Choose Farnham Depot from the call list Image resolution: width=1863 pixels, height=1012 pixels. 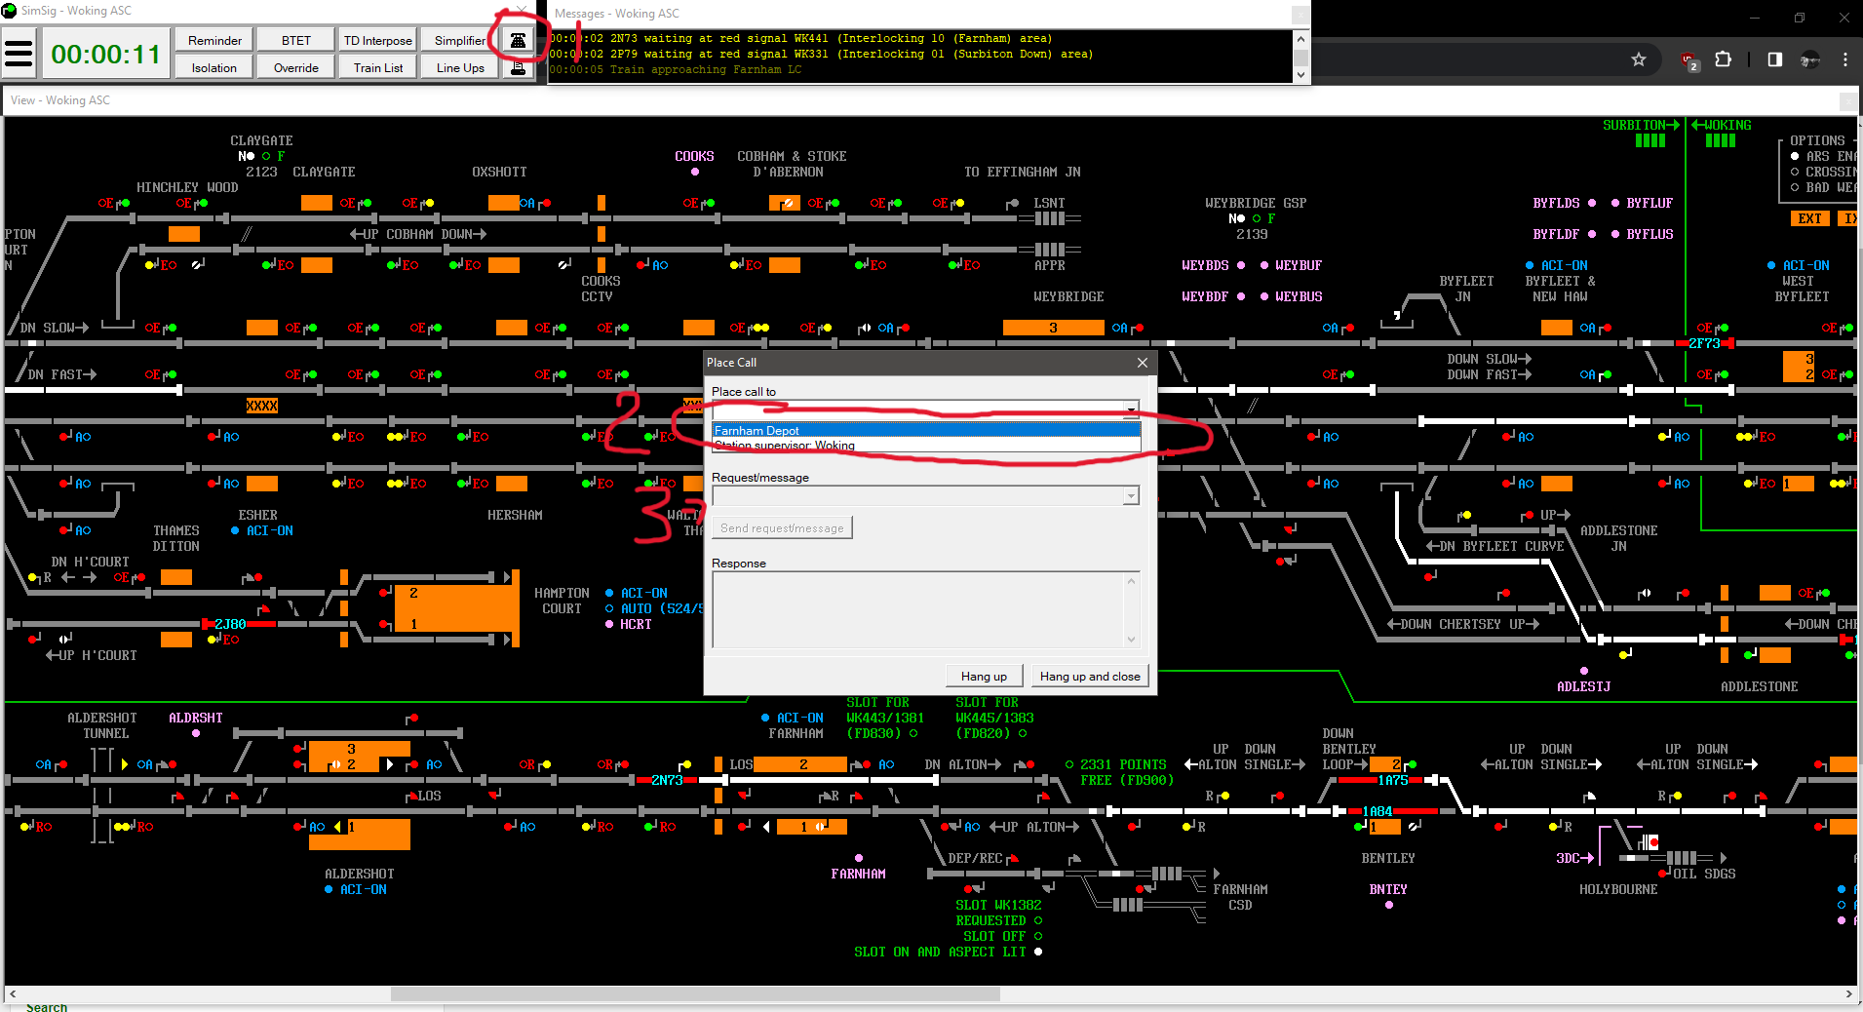click(x=926, y=430)
